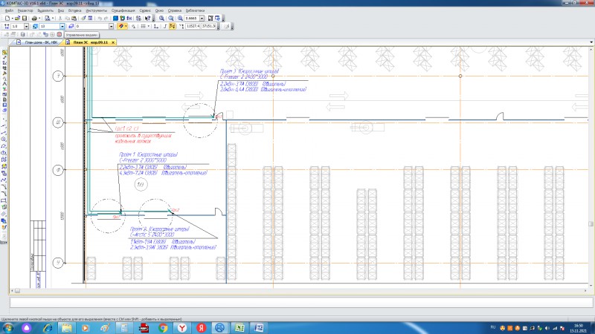Click the vertical scrollbar thumb on right
The width and height of the screenshot is (595, 334).
pyautogui.click(x=591, y=224)
